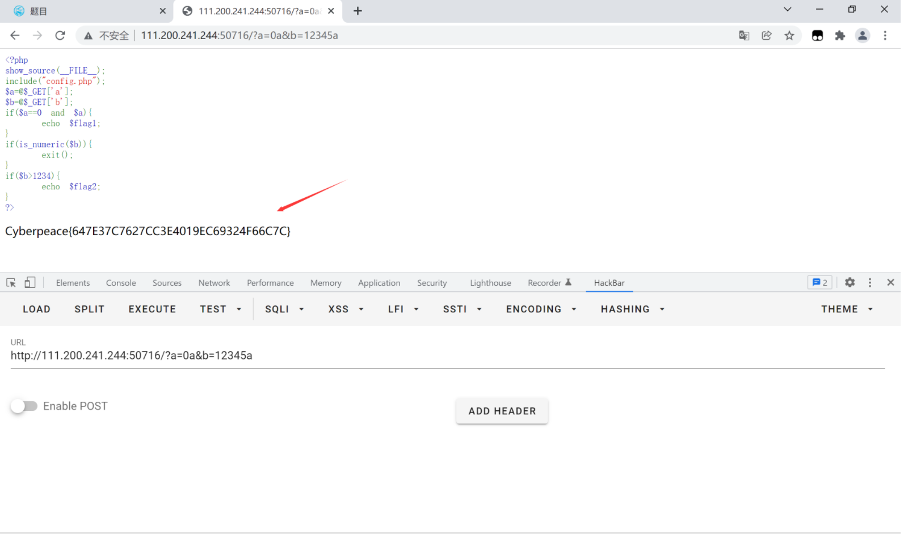Select the Cyberpeace flag text
Viewport: 908px width, 539px height.
click(148, 231)
